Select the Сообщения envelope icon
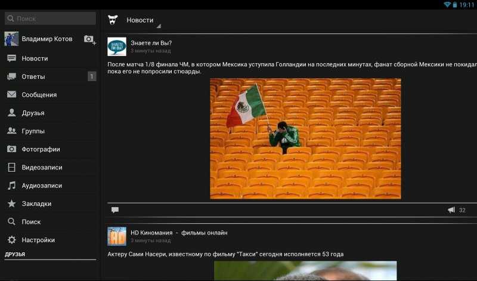477x281 pixels. click(x=11, y=94)
